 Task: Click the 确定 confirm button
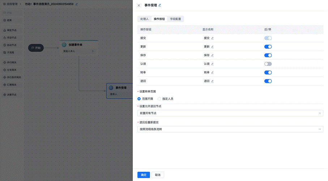(144, 175)
